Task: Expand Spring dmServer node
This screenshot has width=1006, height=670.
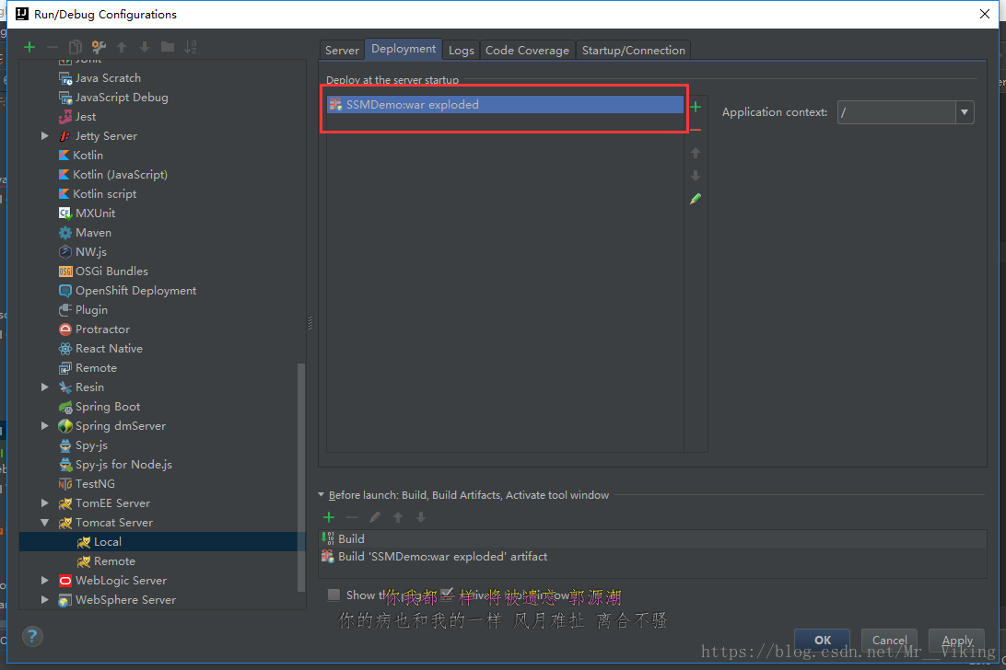Action: point(44,426)
